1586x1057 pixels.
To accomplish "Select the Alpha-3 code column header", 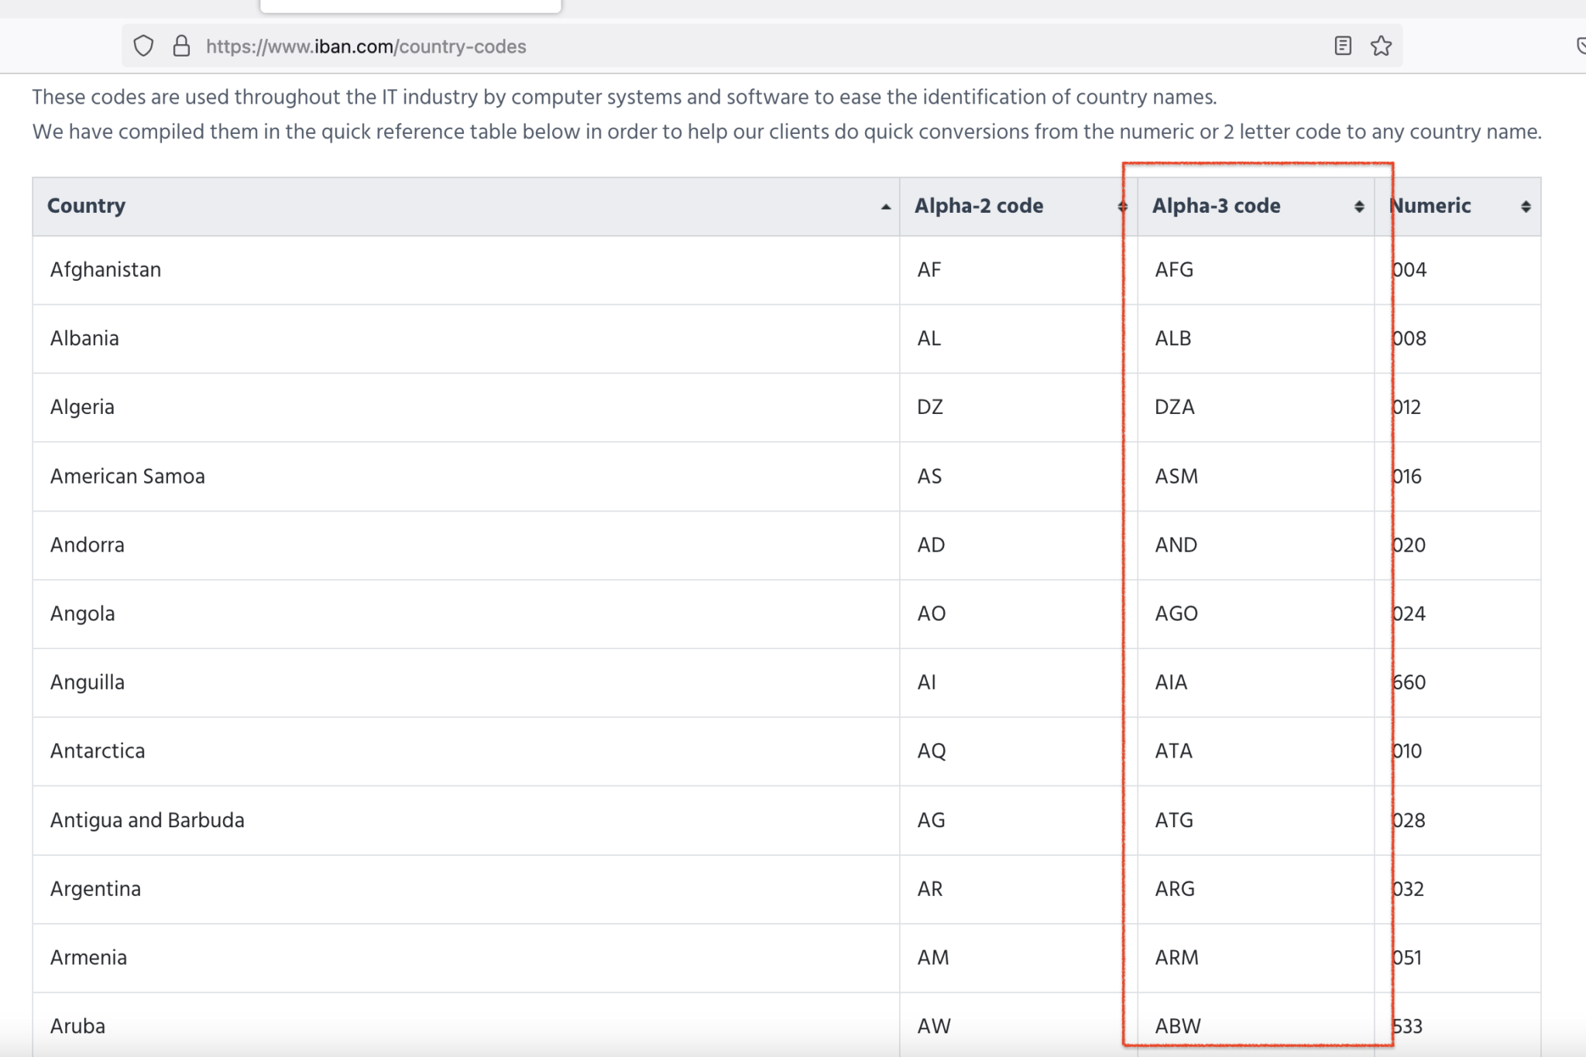I will pyautogui.click(x=1216, y=206).
